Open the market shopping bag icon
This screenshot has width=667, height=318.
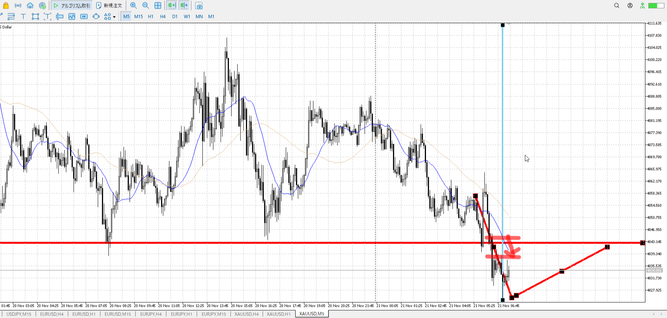[x=6, y=5]
